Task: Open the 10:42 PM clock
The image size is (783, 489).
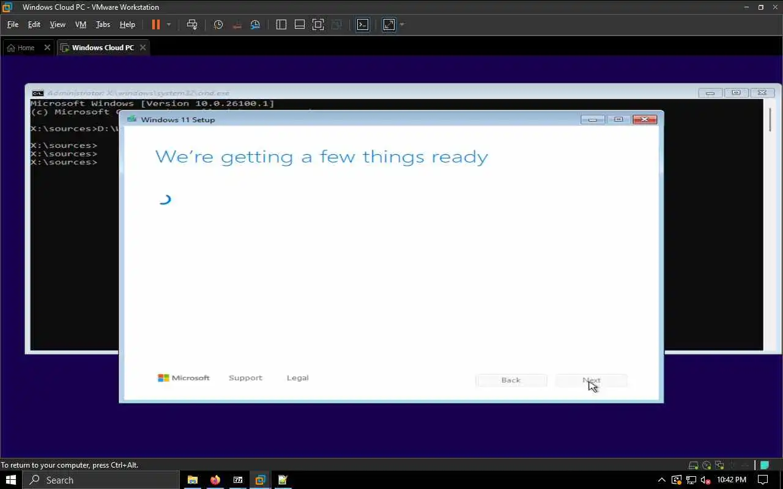Action: click(x=732, y=480)
